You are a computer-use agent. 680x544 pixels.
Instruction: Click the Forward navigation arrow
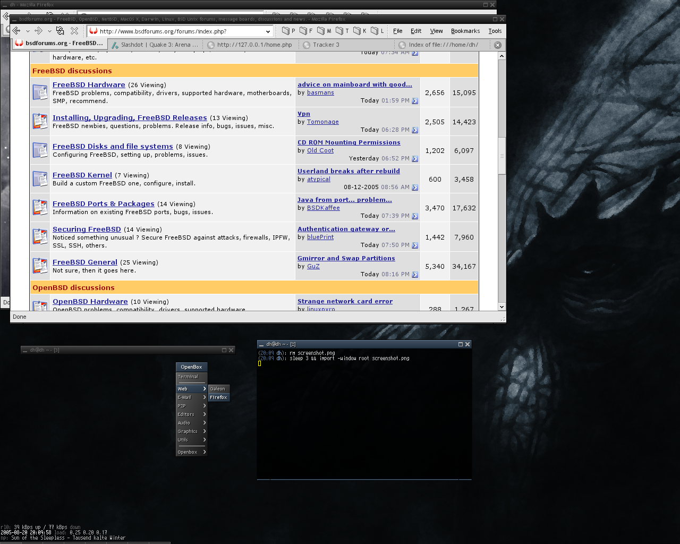pyautogui.click(x=38, y=31)
